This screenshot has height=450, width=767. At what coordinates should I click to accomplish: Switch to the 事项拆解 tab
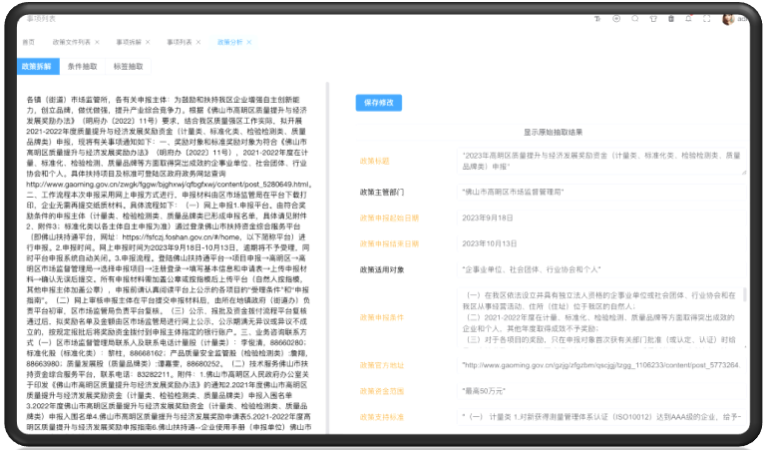click(x=129, y=42)
